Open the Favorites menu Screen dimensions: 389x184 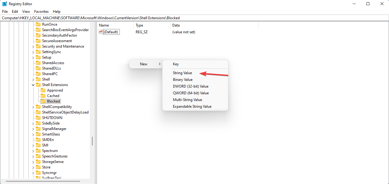point(42,12)
